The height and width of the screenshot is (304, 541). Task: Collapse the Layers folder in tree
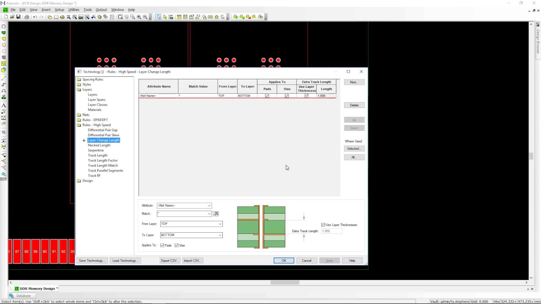tap(79, 90)
